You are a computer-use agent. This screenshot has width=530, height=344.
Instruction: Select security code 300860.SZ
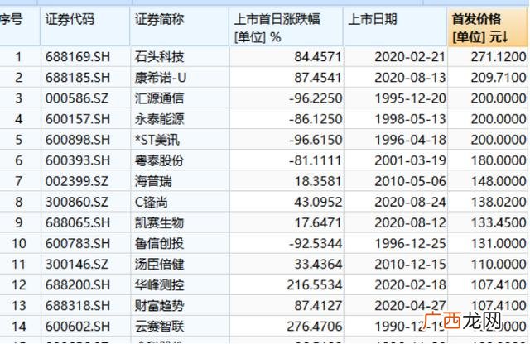[77, 203]
